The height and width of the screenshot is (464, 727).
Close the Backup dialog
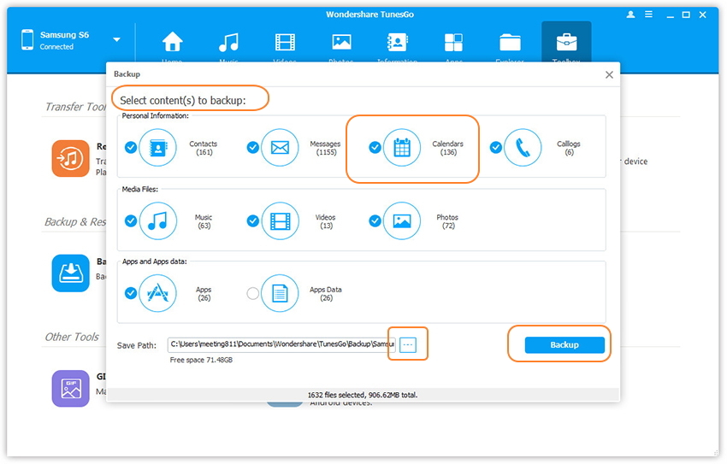pyautogui.click(x=609, y=74)
